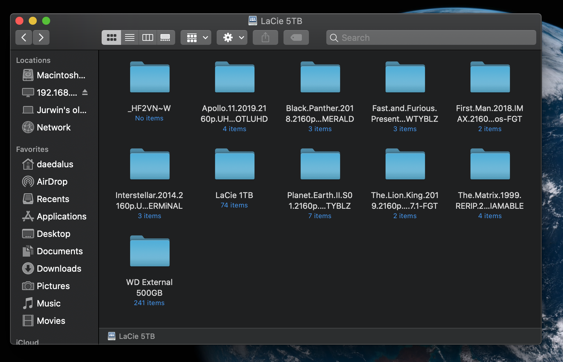Open AirDrop in sidebar
Image resolution: width=563 pixels, height=362 pixels.
[x=54, y=182]
